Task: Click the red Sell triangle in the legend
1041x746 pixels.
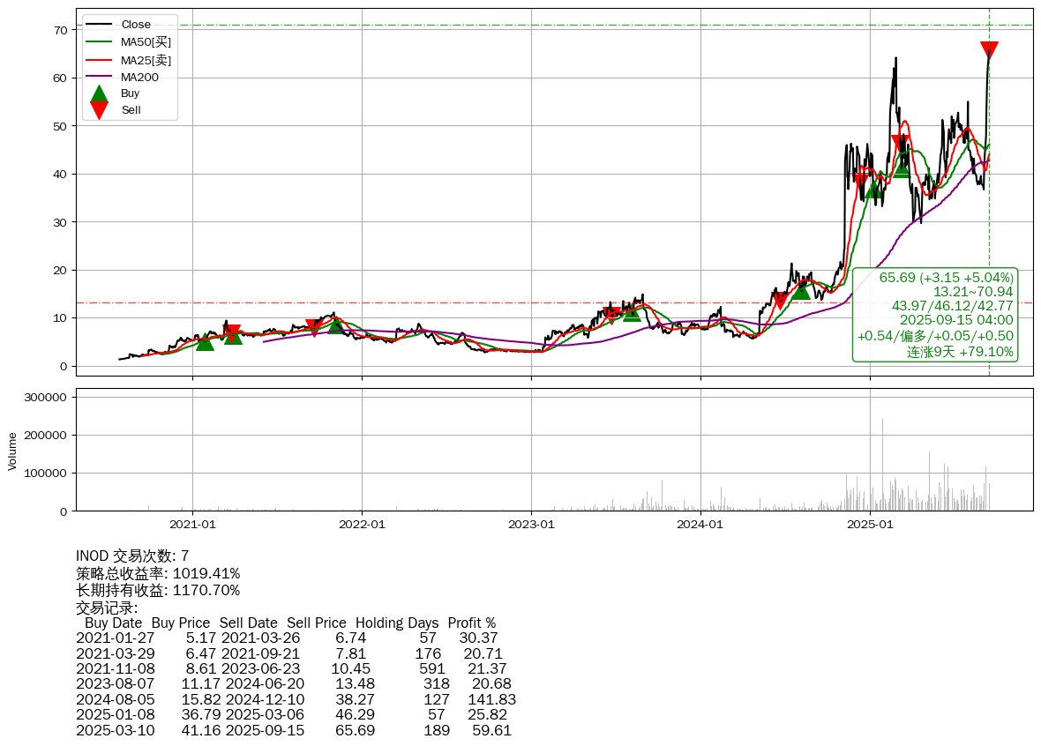Action: (x=100, y=110)
